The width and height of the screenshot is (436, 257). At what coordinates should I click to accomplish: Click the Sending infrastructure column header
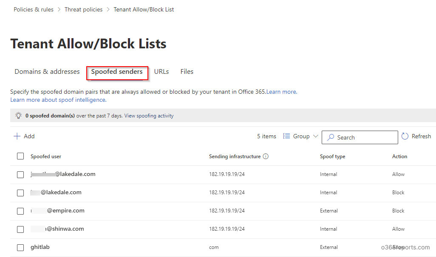pos(235,156)
